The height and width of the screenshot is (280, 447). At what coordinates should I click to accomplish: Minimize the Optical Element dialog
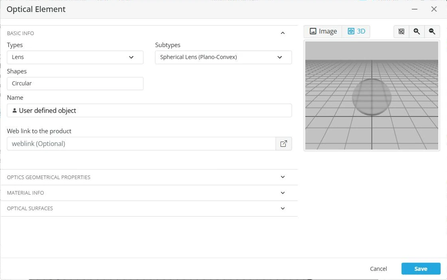click(x=415, y=9)
